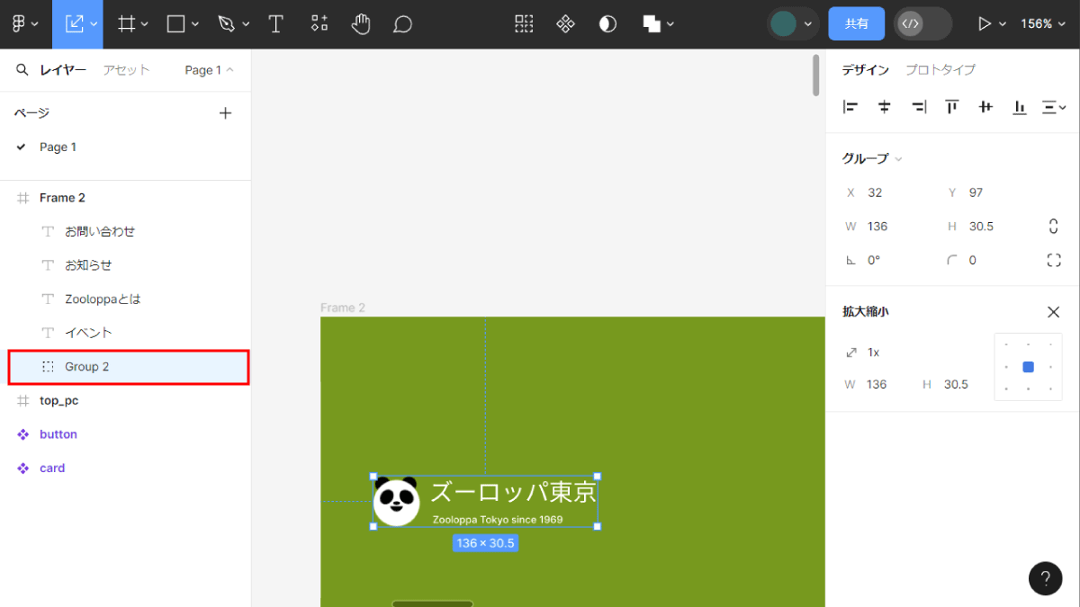
Task: Open the グループ type dropdown
Action: click(872, 158)
